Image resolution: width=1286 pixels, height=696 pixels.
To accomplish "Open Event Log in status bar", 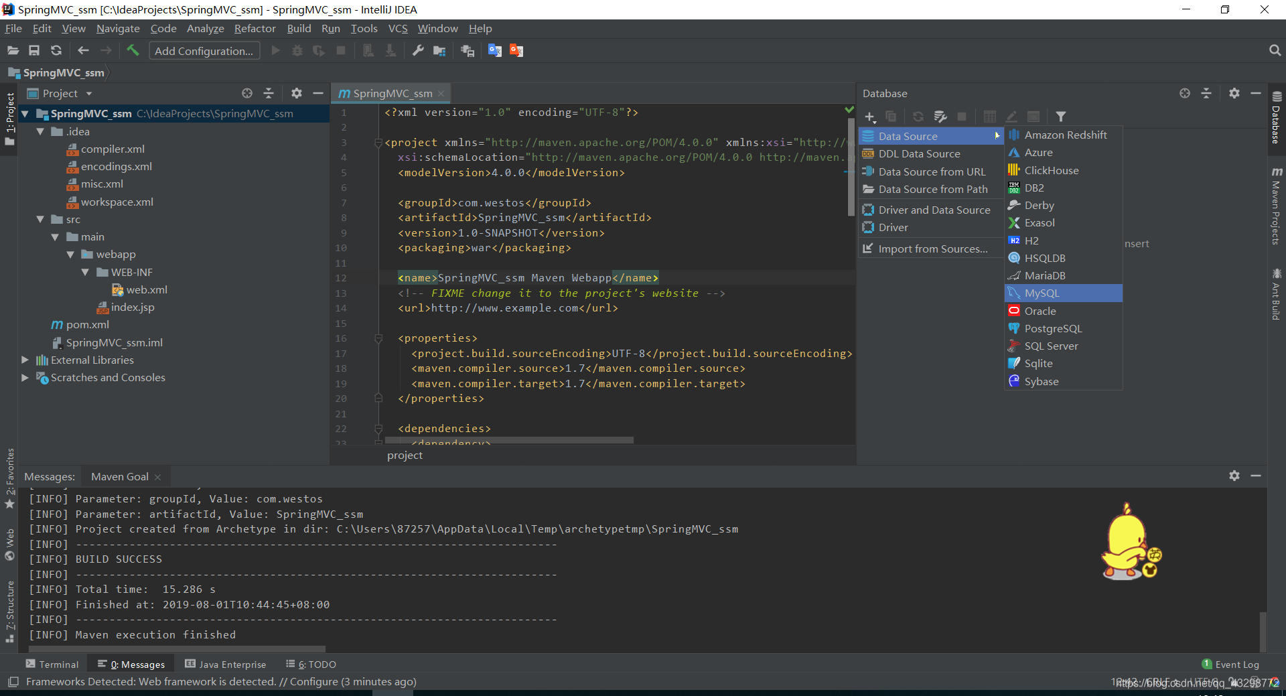I will pyautogui.click(x=1230, y=665).
